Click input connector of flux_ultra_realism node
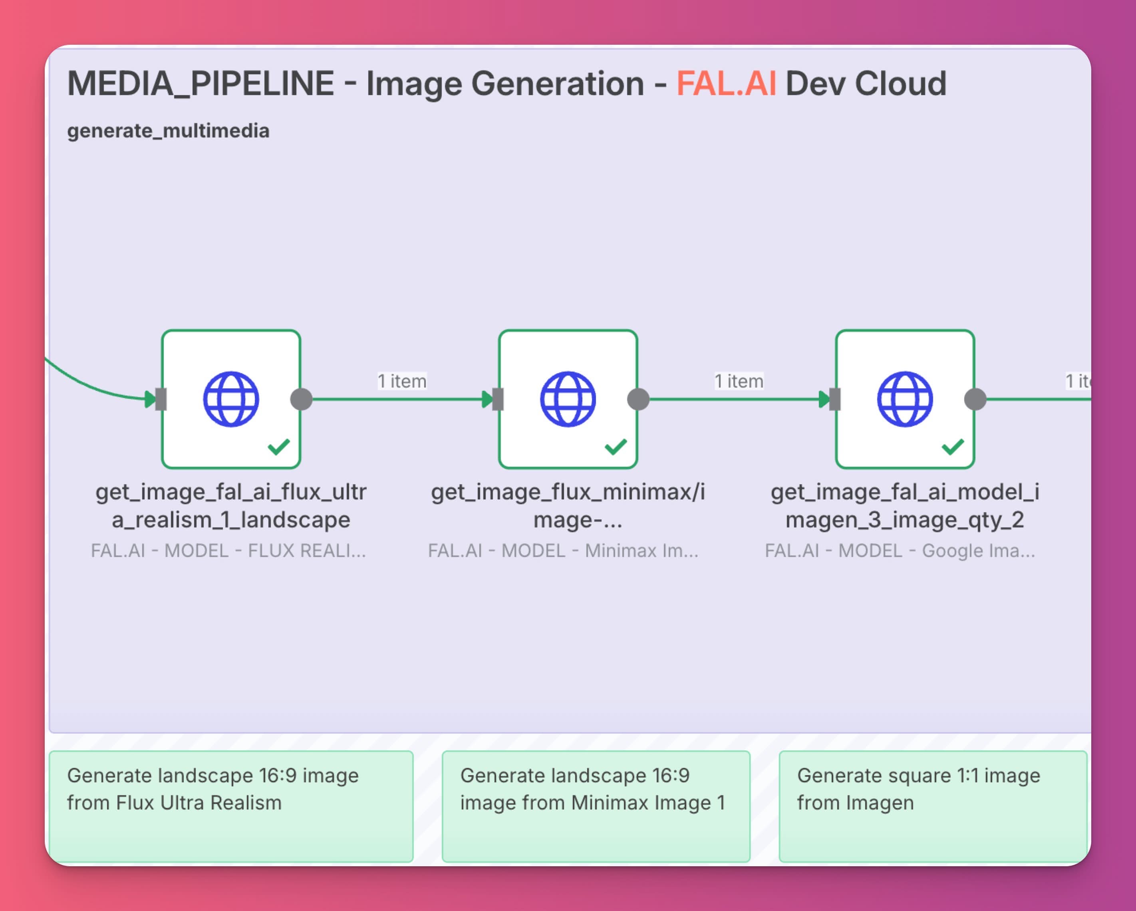The image size is (1136, 911). pos(161,399)
